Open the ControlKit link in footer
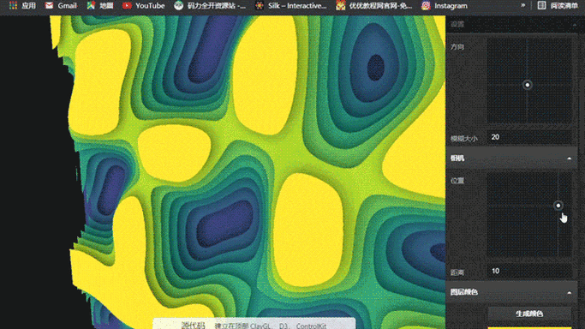 click(x=311, y=326)
